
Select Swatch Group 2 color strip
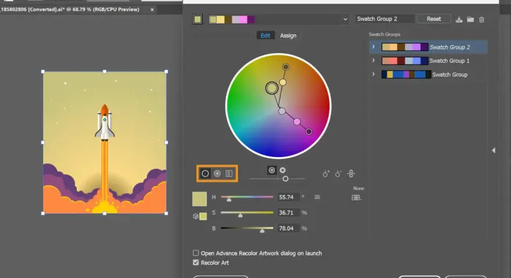(405, 47)
